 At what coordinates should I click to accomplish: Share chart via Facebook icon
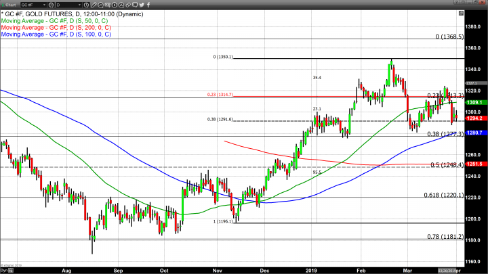click(x=148, y=5)
